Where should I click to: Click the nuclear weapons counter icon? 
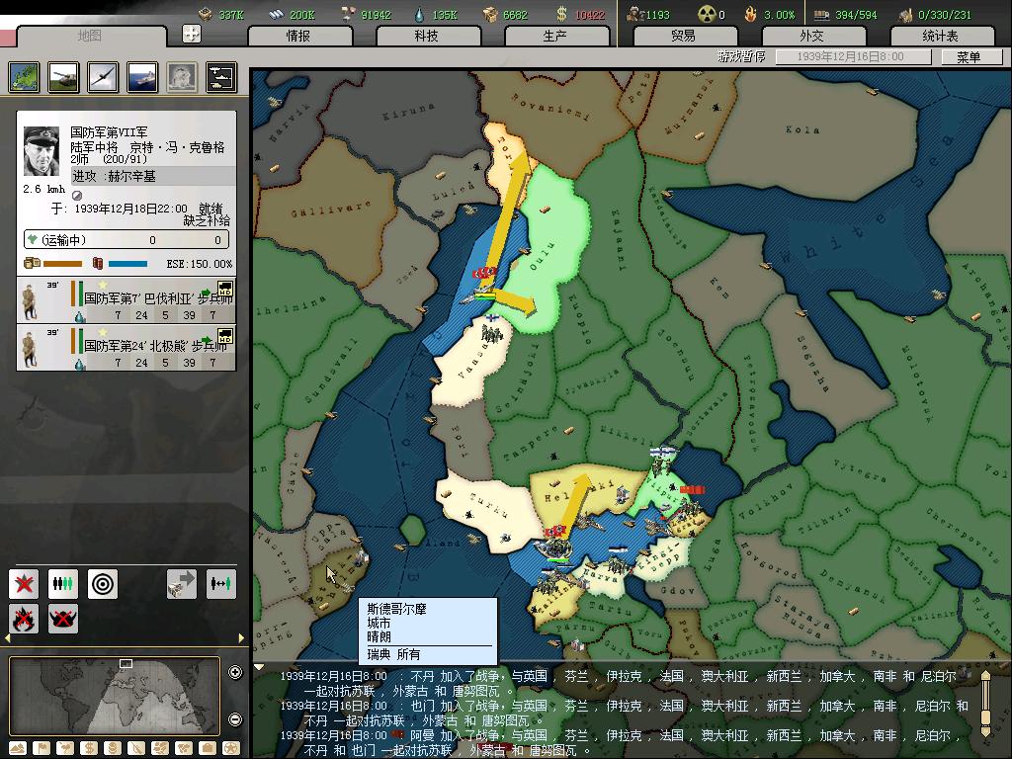click(x=707, y=15)
